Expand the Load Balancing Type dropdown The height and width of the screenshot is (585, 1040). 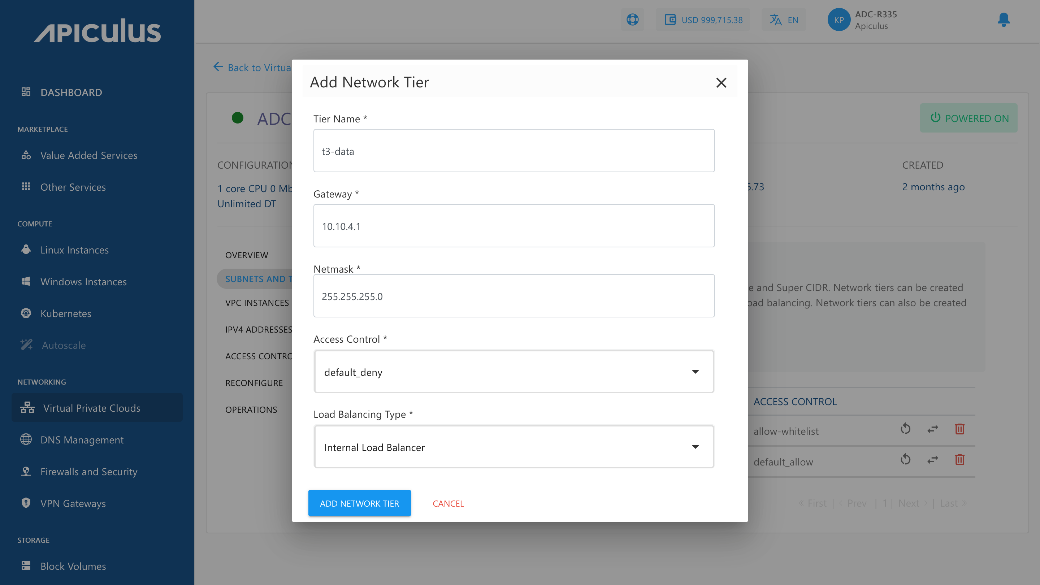(x=513, y=446)
